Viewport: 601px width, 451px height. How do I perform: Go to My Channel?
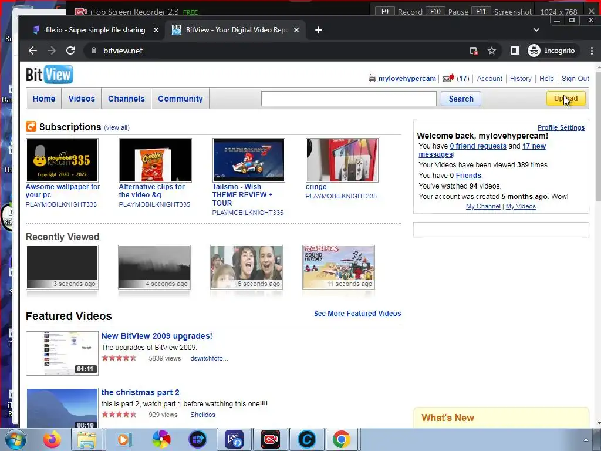click(x=484, y=206)
